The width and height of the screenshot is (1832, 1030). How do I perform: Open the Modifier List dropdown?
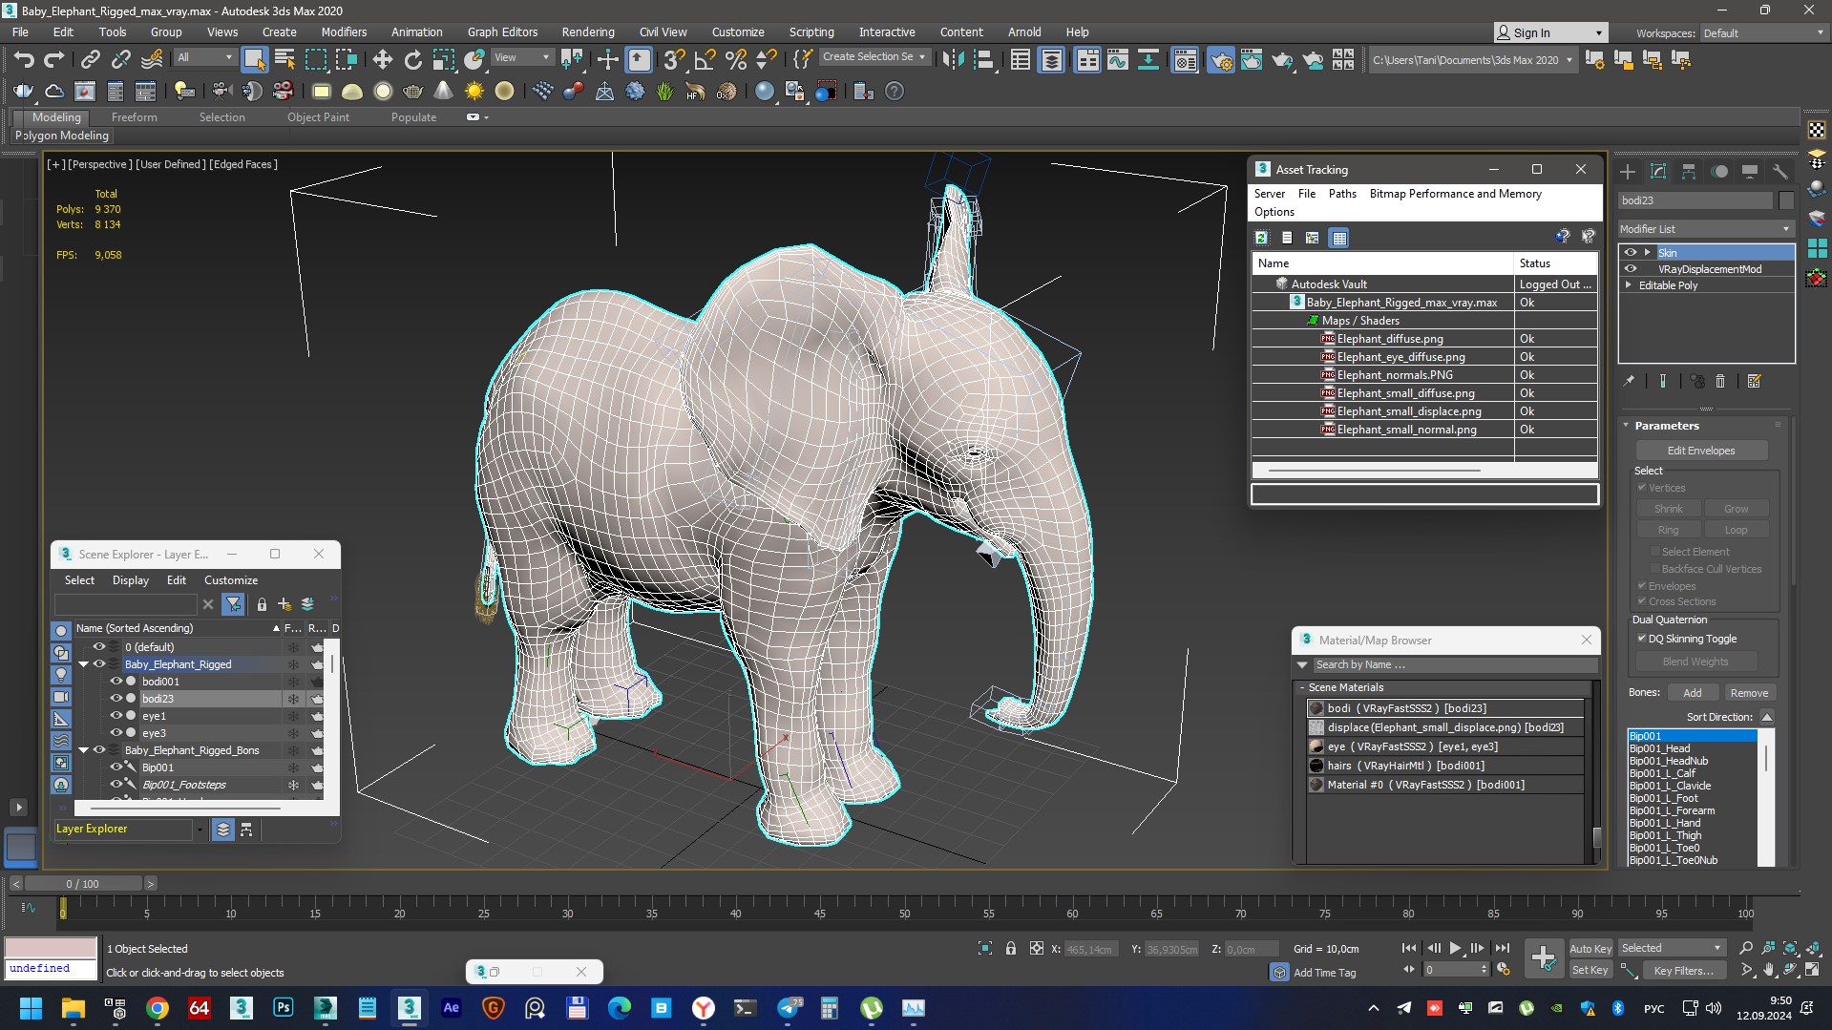tap(1705, 229)
